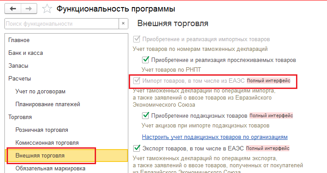Click the Внешняя торговля section heading

click(173, 23)
